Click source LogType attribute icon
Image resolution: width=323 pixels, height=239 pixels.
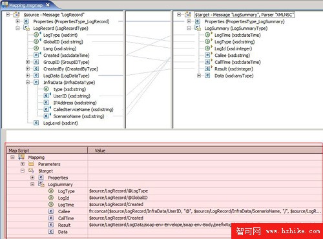point(36,35)
